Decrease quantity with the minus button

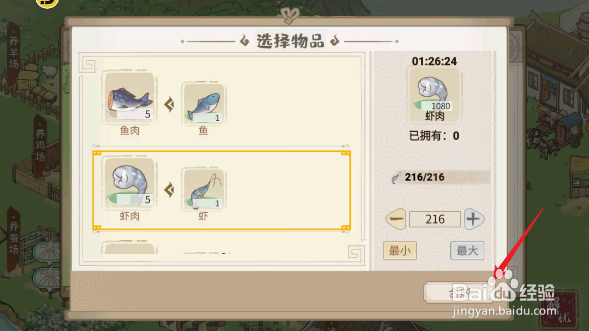[x=396, y=219]
